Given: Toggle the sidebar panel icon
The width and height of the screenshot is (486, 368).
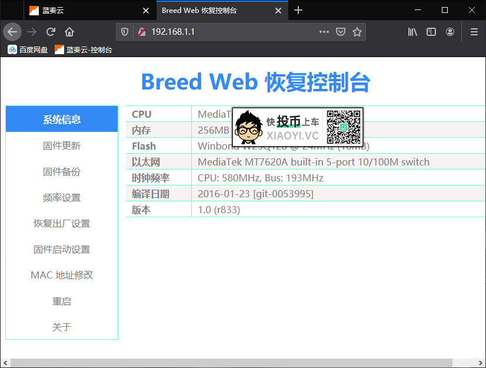Looking at the screenshot, I should pos(431,32).
